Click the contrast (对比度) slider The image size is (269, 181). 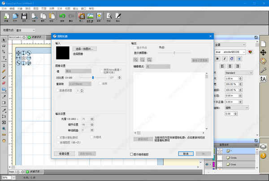(93, 77)
